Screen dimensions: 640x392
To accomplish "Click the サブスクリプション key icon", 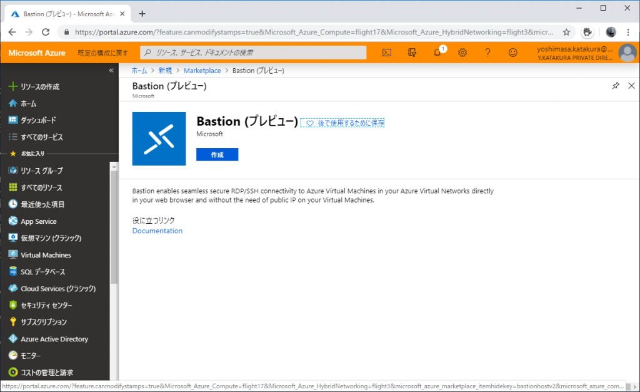I will coord(13,322).
